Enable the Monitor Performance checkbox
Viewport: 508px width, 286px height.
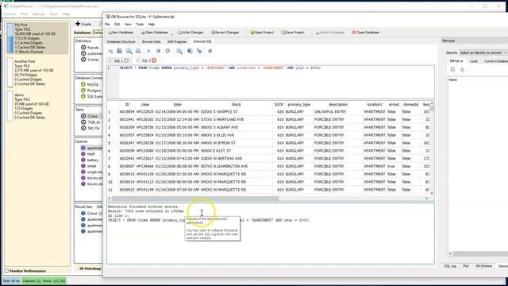coord(6,271)
